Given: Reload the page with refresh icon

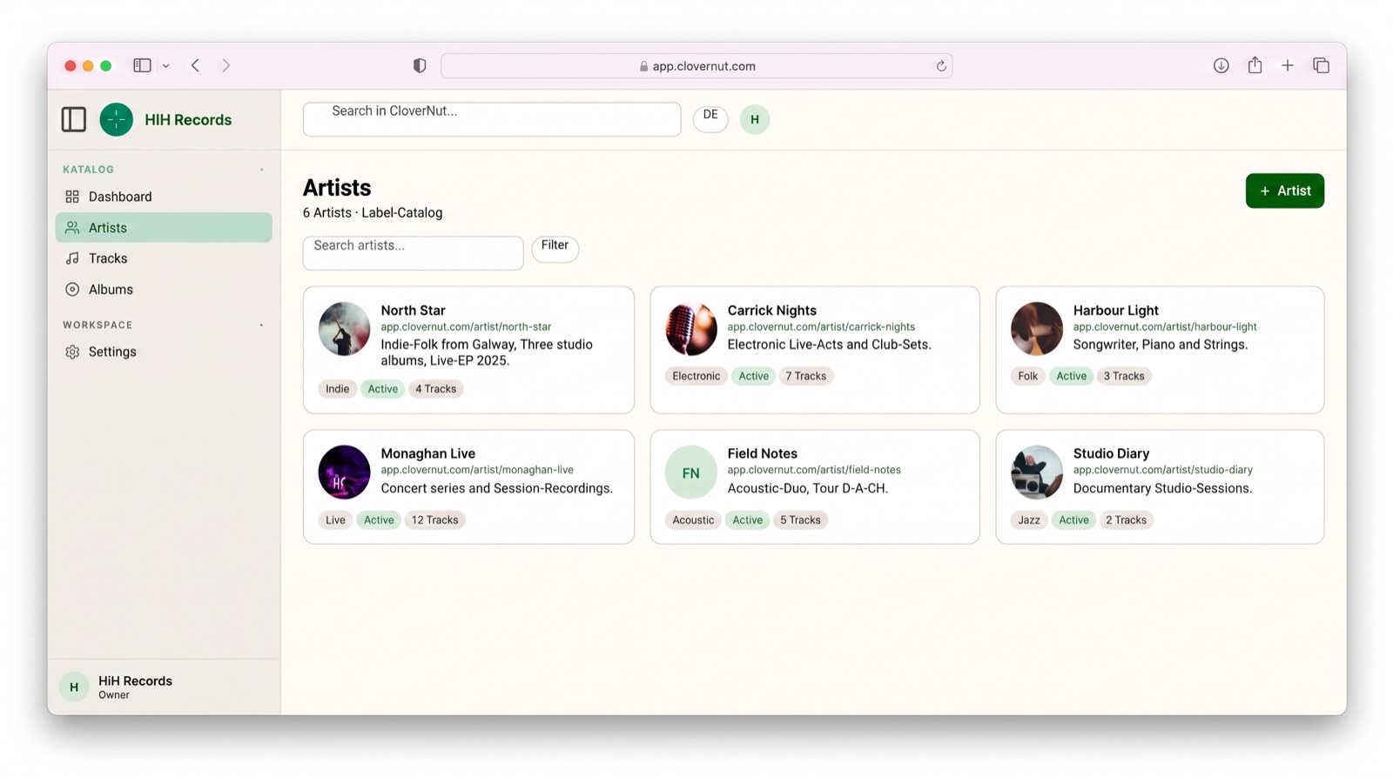Looking at the screenshot, I should (x=941, y=66).
